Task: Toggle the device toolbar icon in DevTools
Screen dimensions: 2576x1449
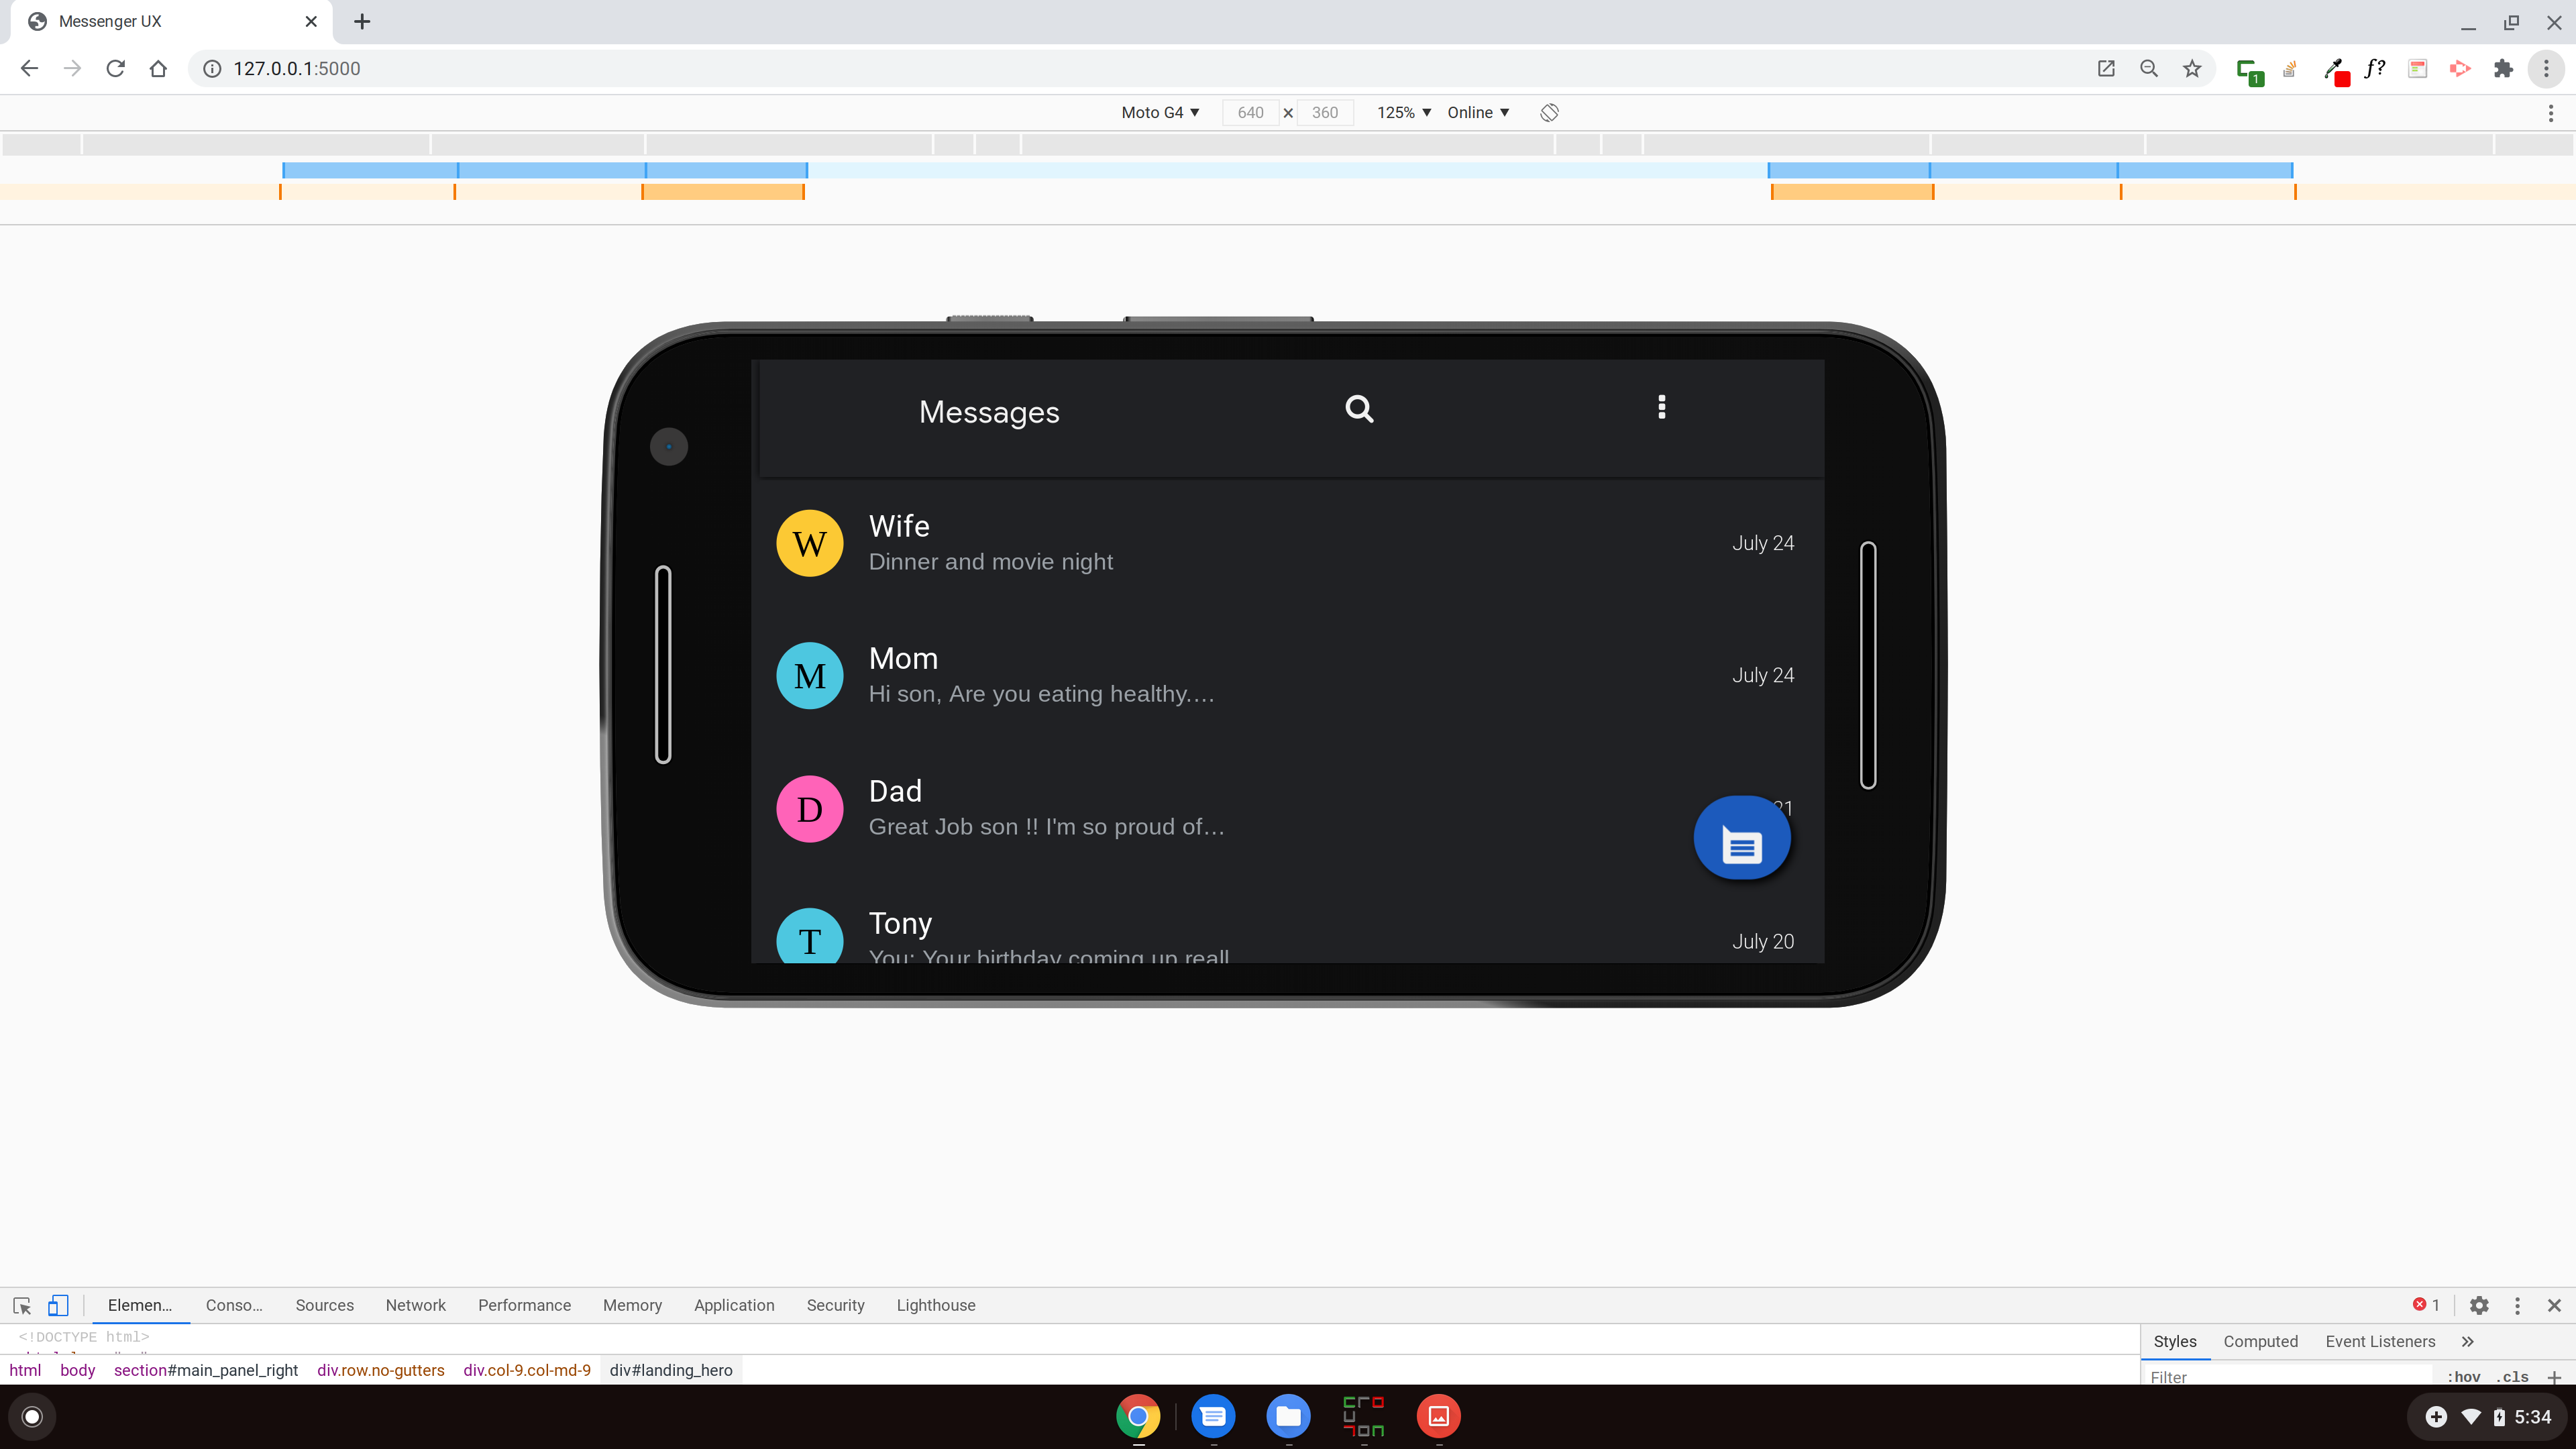Action: (x=58, y=1305)
